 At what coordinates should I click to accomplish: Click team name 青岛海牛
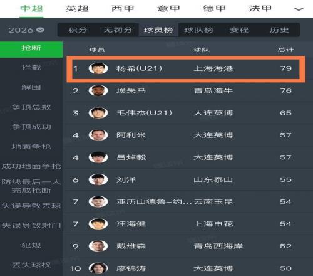coord(213,91)
